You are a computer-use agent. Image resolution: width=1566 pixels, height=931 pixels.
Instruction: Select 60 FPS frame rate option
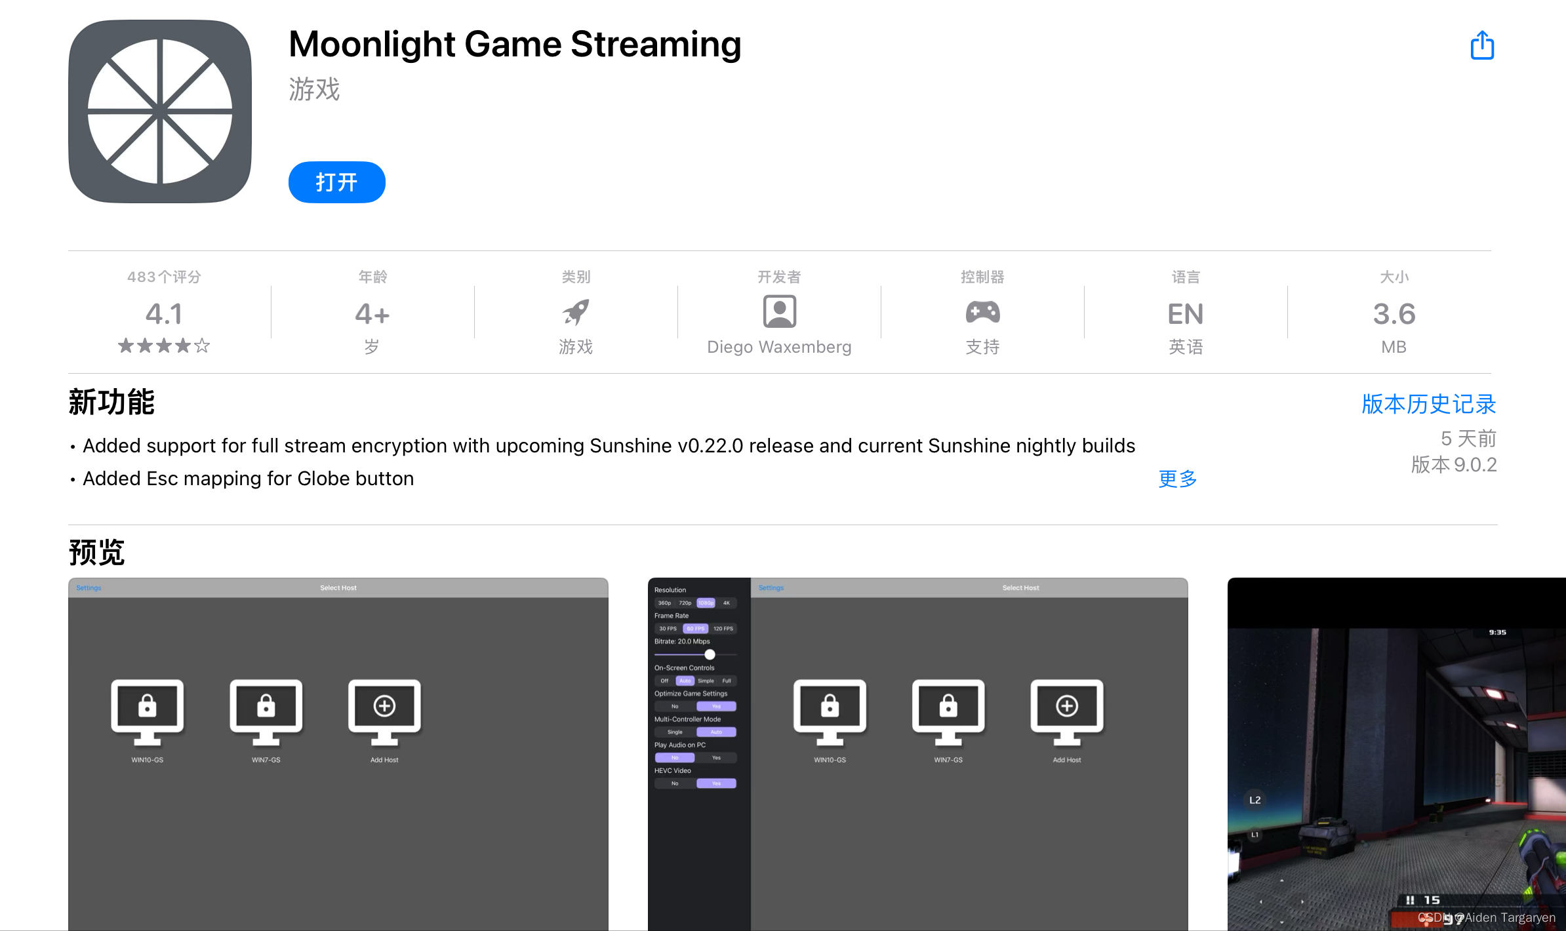(695, 628)
